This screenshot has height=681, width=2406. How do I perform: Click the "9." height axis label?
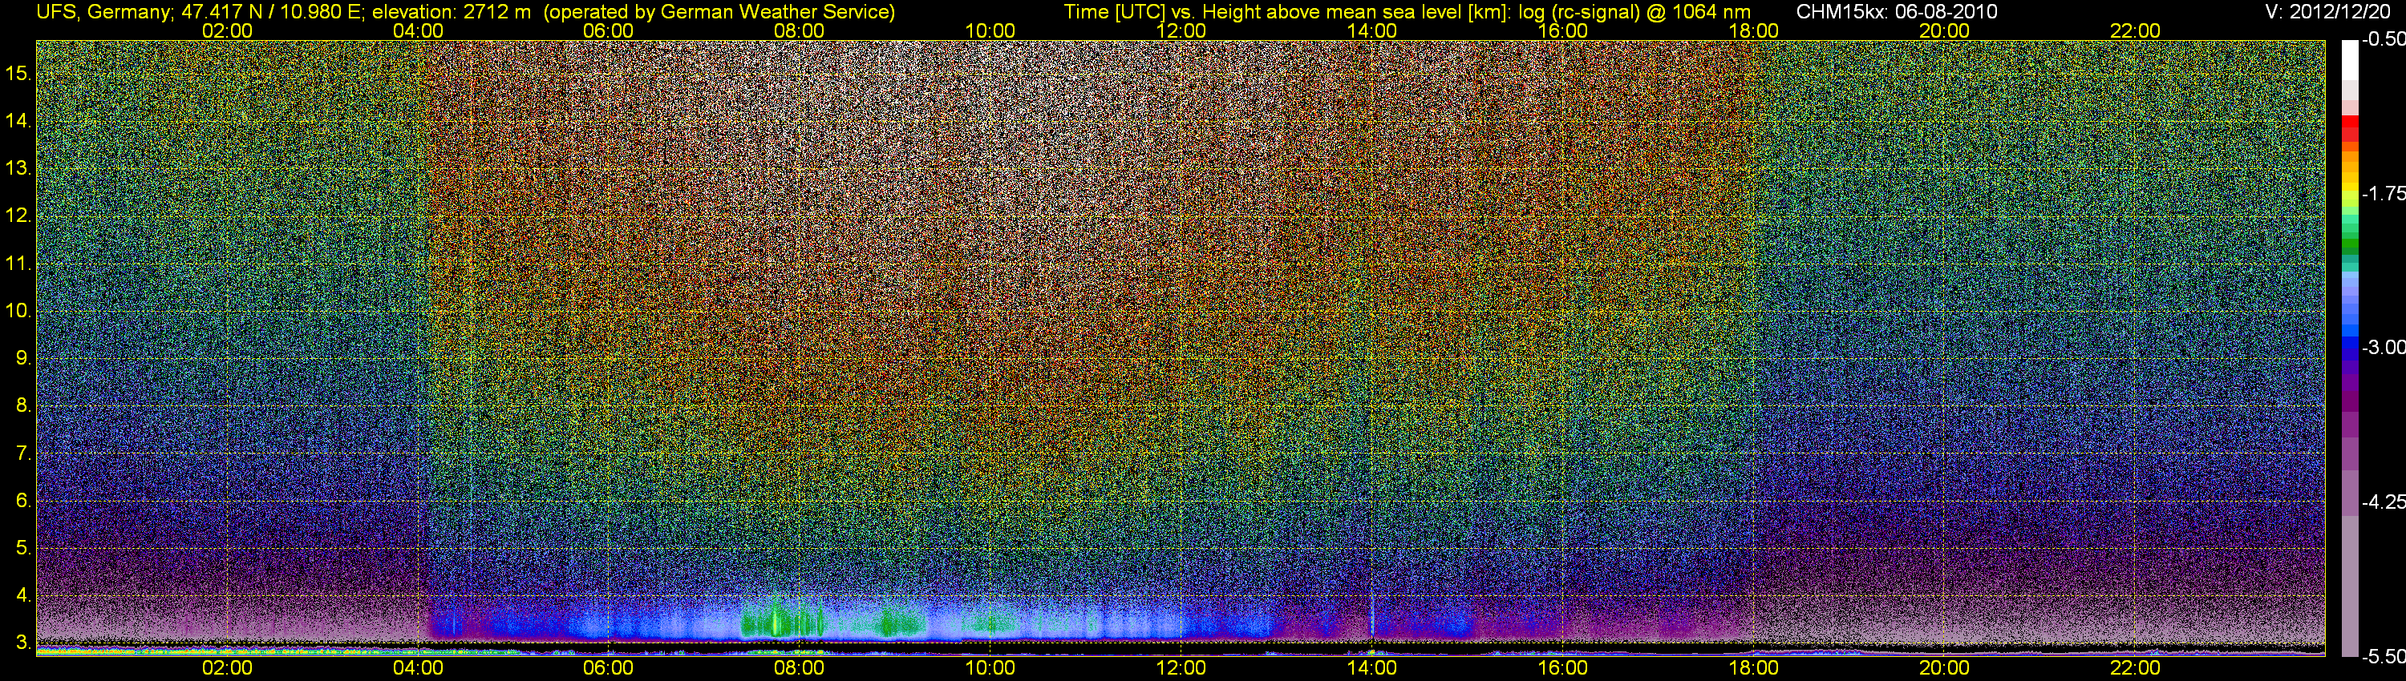click(24, 358)
